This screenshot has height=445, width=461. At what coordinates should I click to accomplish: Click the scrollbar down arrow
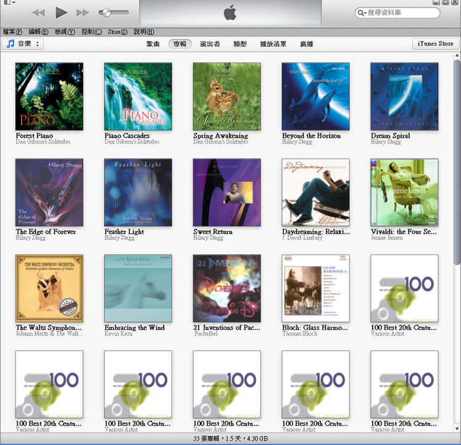point(457,429)
